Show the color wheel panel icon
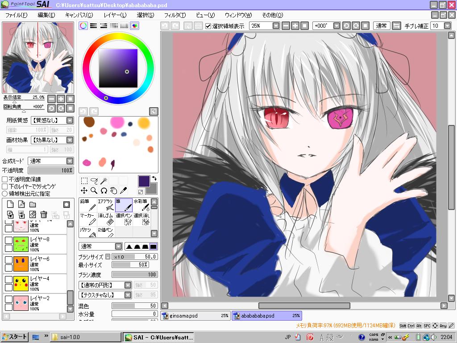457x343 pixels. click(83, 25)
